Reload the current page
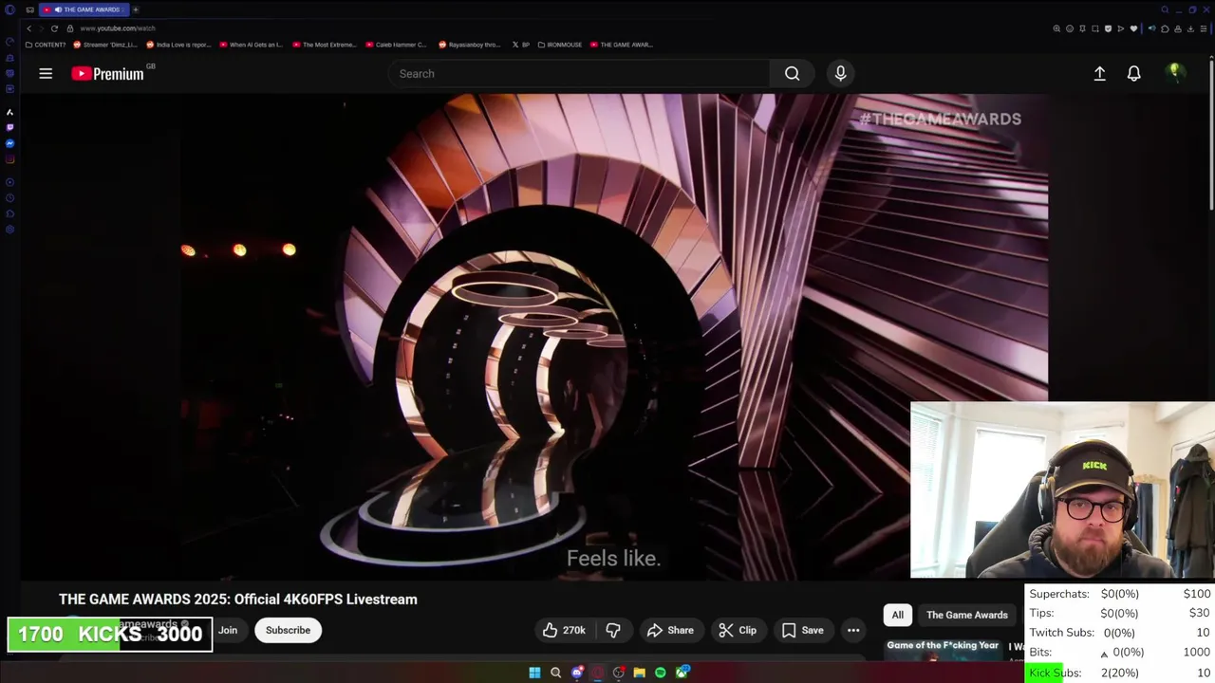 [x=54, y=28]
